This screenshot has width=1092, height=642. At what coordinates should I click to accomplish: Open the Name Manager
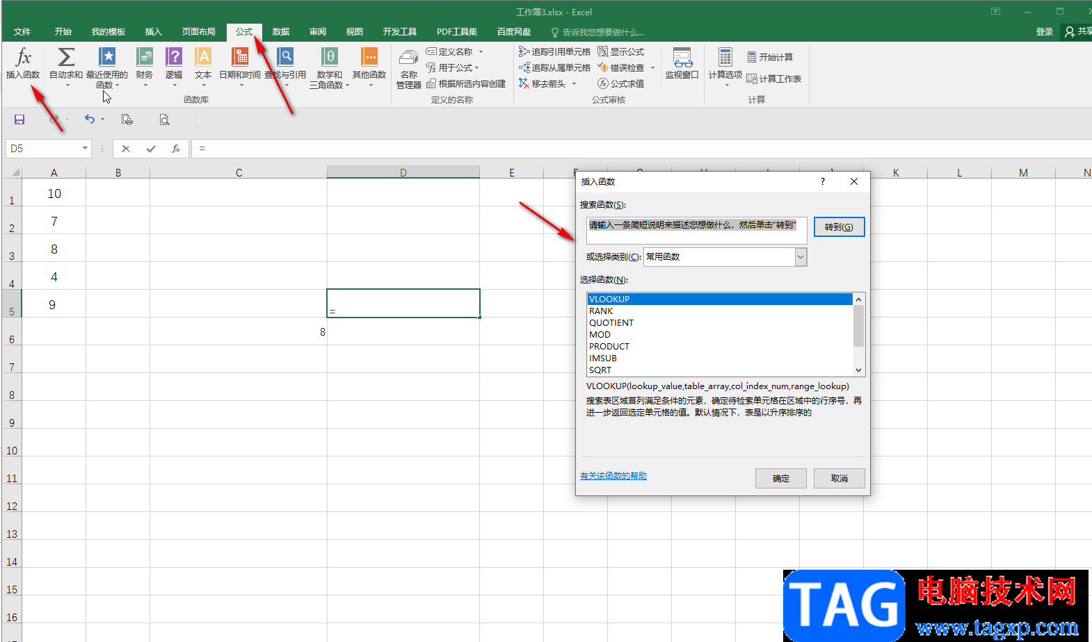pyautogui.click(x=409, y=68)
